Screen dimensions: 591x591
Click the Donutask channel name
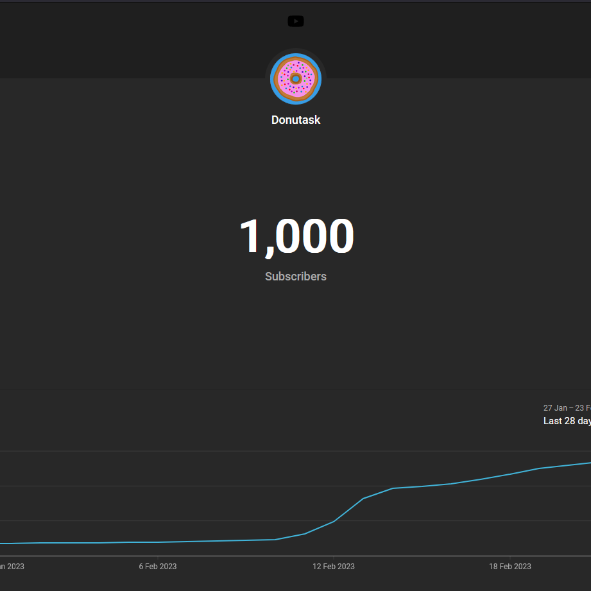click(295, 120)
